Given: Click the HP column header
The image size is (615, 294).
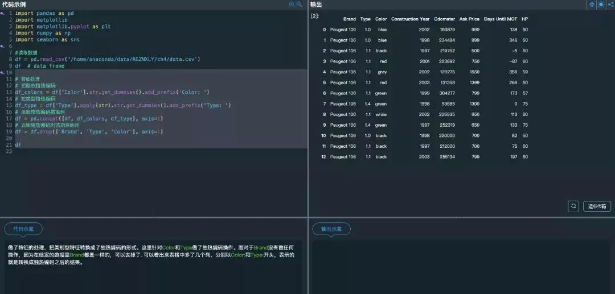Looking at the screenshot, I should pyautogui.click(x=525, y=19).
